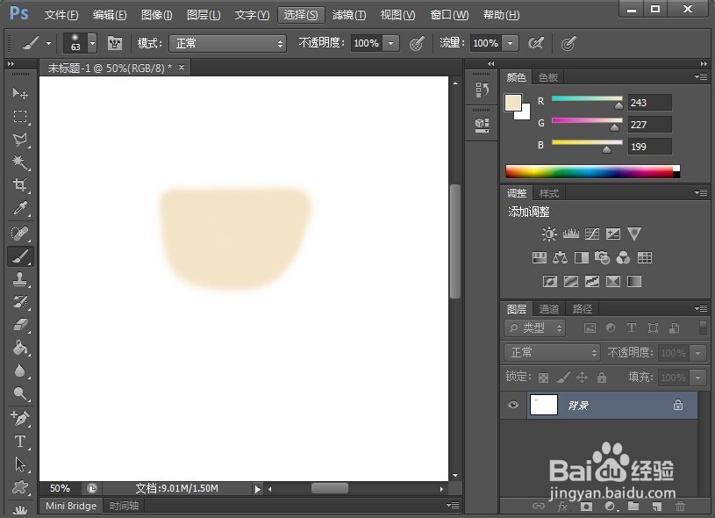
Task: Add Brightness/Contrast adjustment
Action: (x=549, y=234)
